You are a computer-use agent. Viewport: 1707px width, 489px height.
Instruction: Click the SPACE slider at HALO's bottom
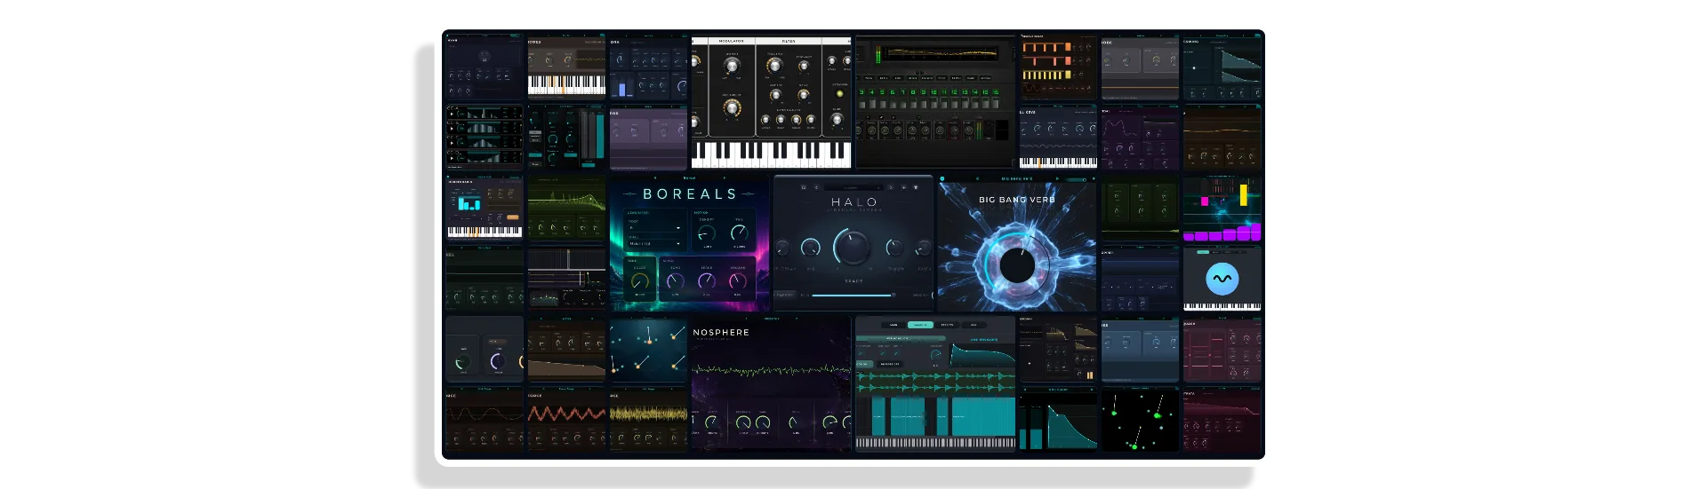click(x=854, y=296)
